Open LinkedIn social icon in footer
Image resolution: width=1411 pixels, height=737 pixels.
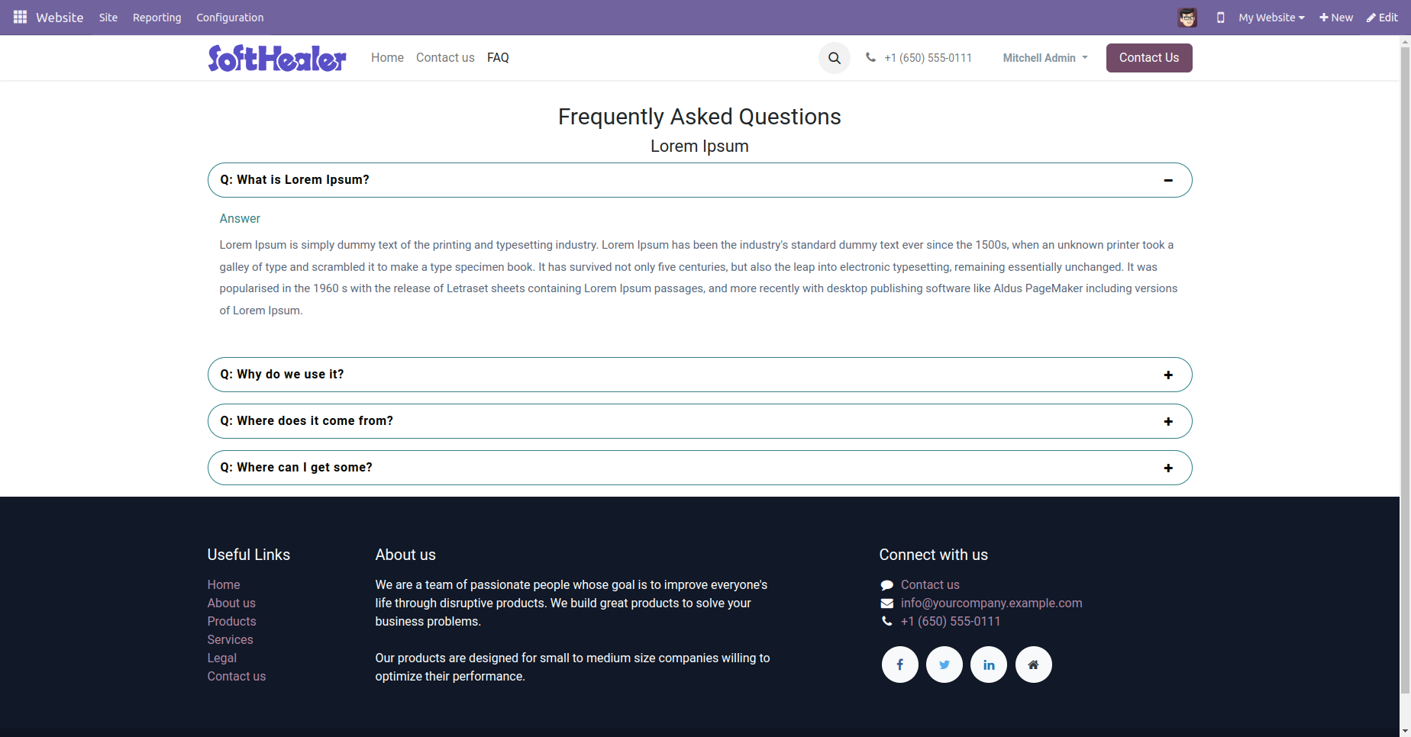(x=989, y=665)
